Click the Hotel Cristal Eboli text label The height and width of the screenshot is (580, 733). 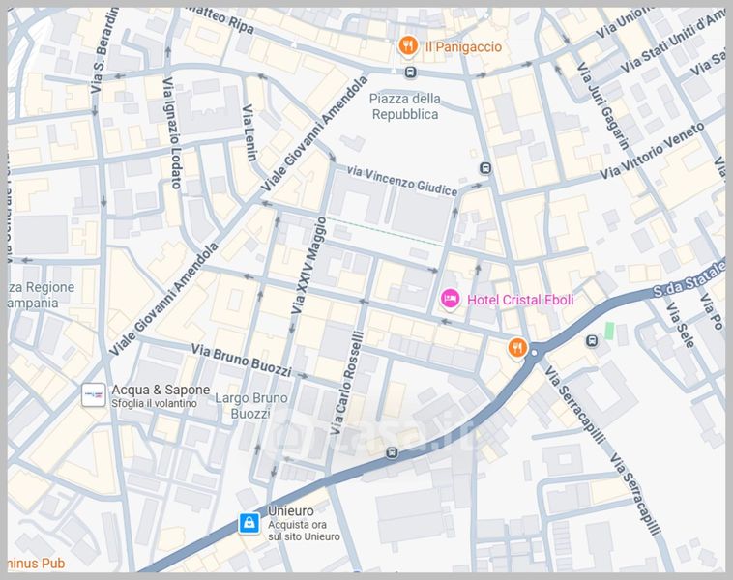[x=520, y=300]
